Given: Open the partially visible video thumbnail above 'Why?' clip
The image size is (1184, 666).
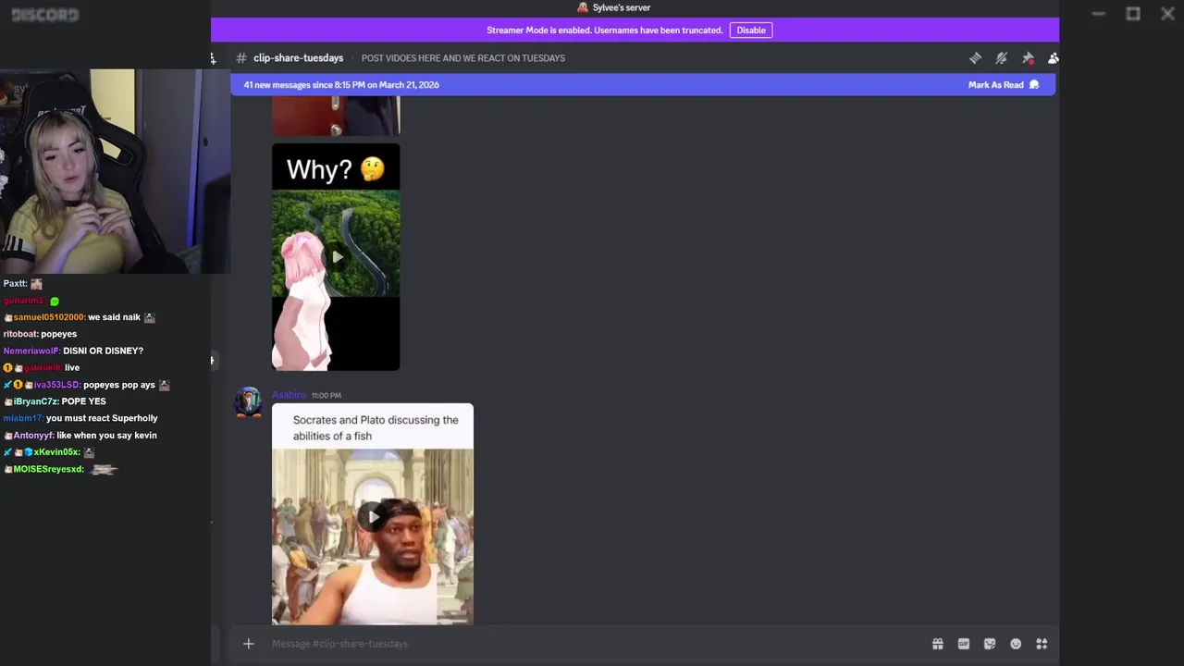Looking at the screenshot, I should coord(336,116).
